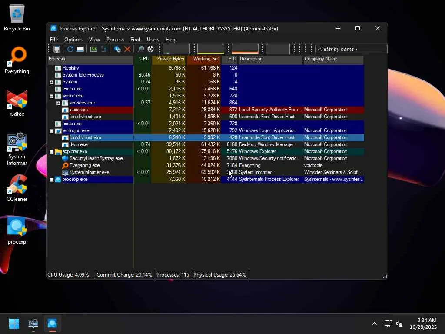Click the explorer.exe folder icon
The width and height of the screenshot is (445, 334).
[x=58, y=152]
